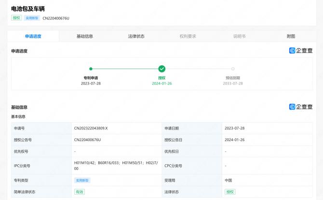Switch to the 基础信息 tab

click(x=85, y=36)
